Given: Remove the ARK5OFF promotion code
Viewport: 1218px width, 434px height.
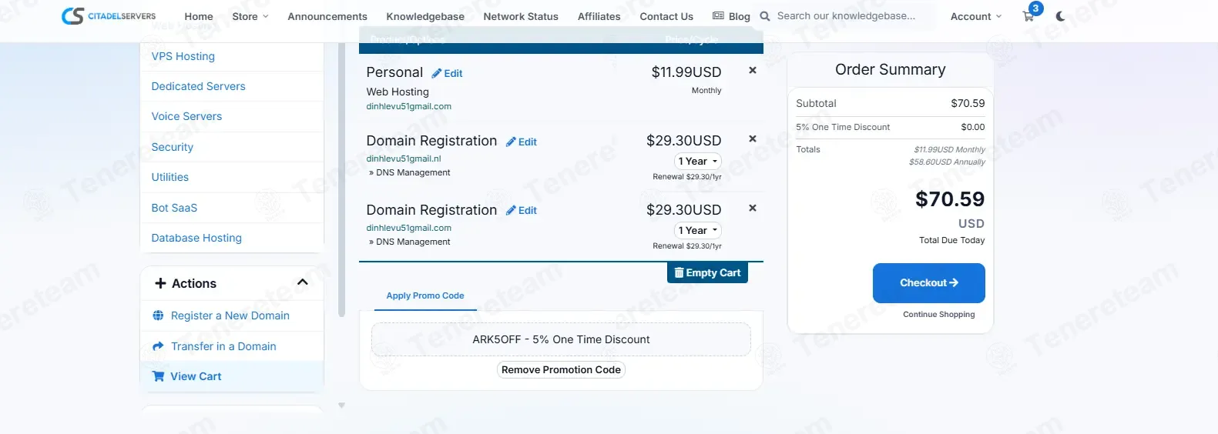Looking at the screenshot, I should click(x=561, y=369).
